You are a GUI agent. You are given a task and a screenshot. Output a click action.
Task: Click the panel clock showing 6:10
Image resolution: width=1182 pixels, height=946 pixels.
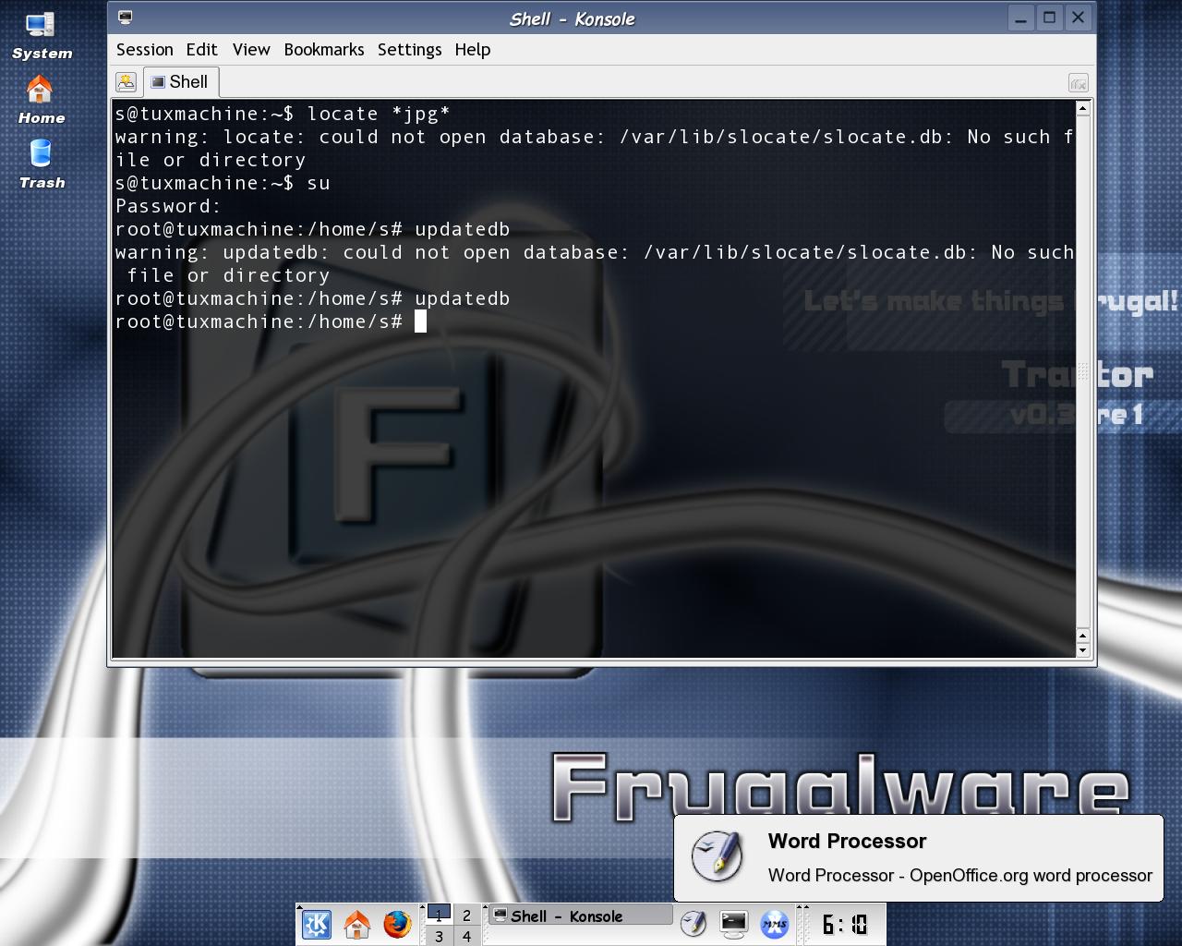[845, 924]
